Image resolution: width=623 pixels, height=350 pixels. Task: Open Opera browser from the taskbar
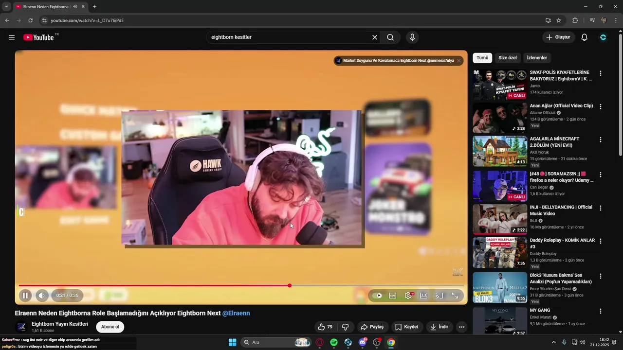click(320, 342)
